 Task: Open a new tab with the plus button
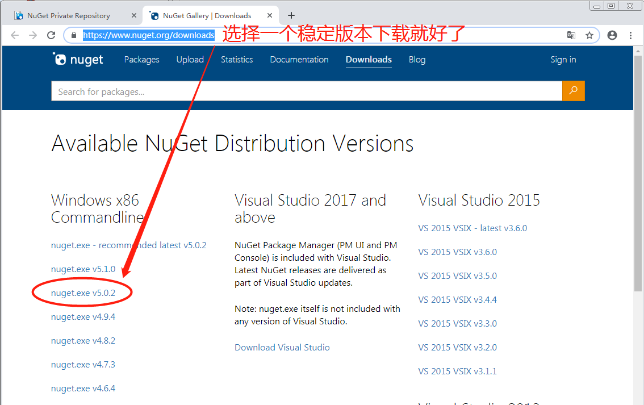coord(291,15)
